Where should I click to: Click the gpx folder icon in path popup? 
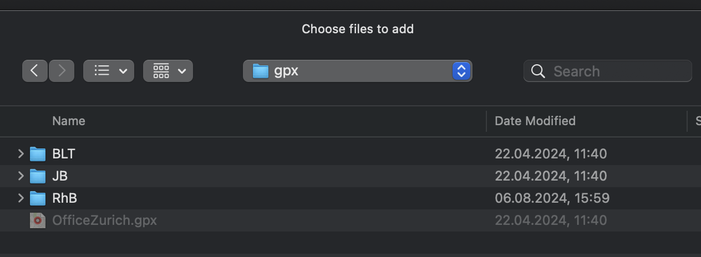261,71
